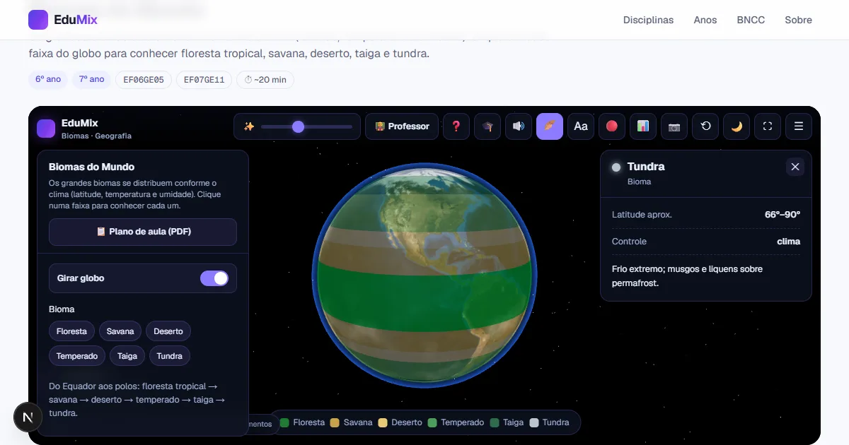Adjust the sparkle effects slider
The image size is (849, 445).
(x=306, y=126)
